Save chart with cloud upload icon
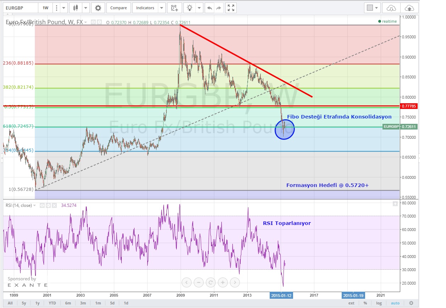The image size is (446, 308). pos(409,8)
